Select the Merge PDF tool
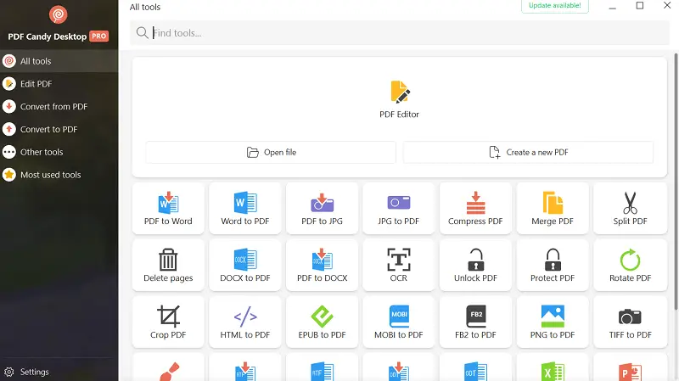This screenshot has width=679, height=381. click(x=553, y=208)
